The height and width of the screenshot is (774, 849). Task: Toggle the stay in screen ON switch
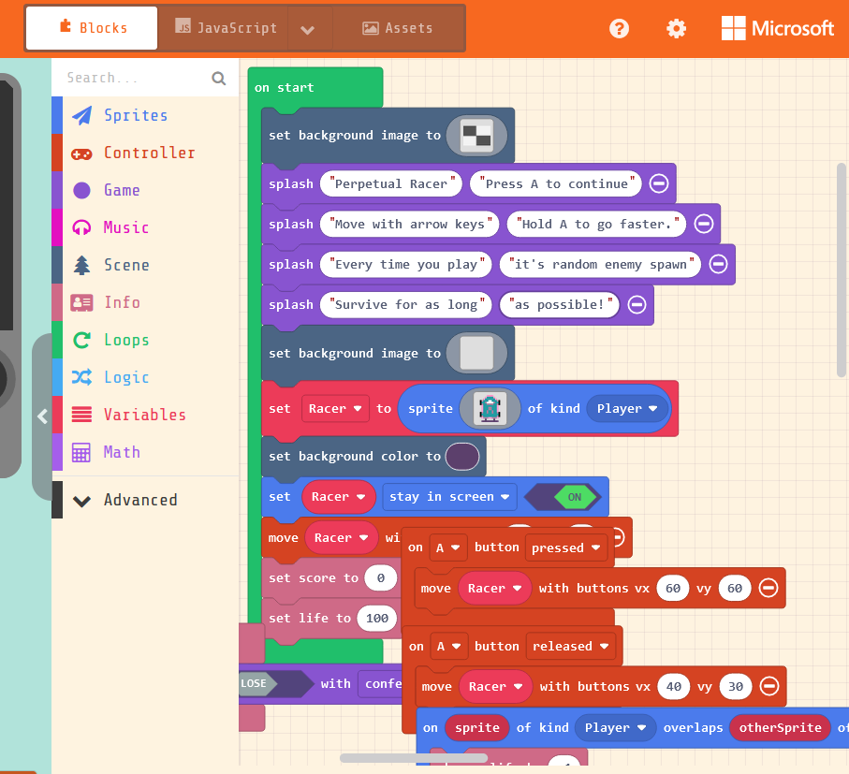coord(564,496)
